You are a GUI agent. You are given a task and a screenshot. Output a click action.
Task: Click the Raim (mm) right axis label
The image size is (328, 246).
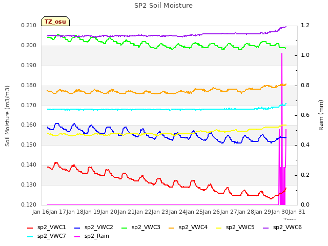point(321,115)
